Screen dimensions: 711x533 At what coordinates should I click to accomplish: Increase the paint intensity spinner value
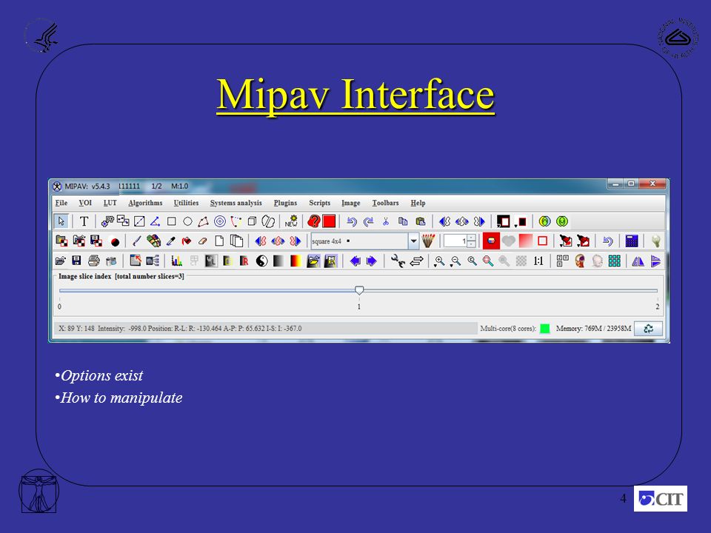click(472, 238)
